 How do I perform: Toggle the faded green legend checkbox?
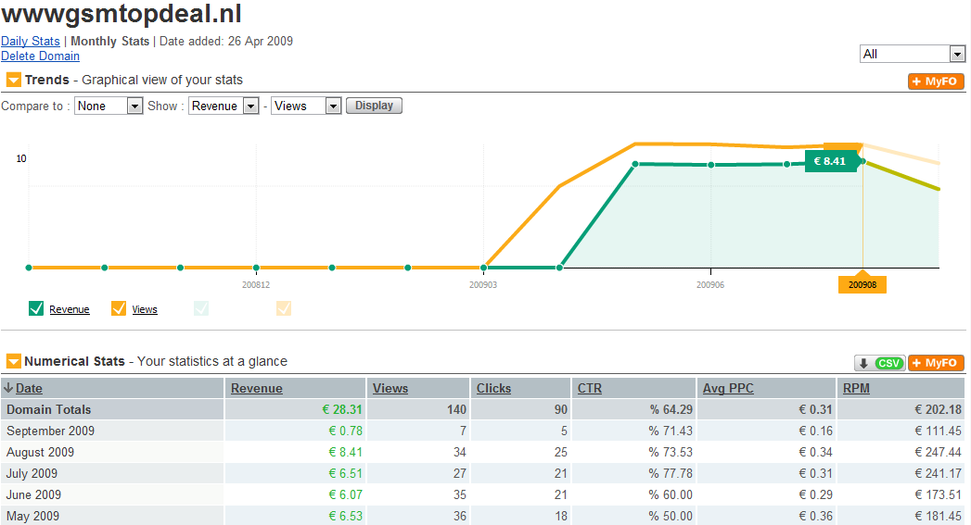(201, 308)
